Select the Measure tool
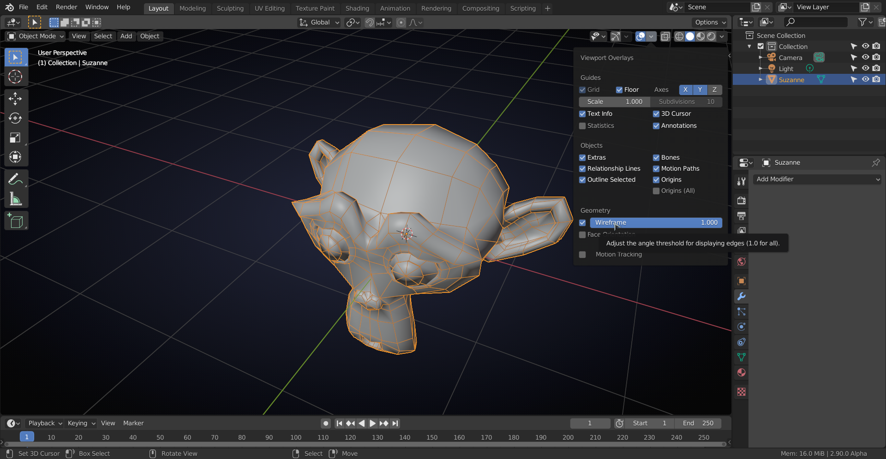 tap(15, 199)
